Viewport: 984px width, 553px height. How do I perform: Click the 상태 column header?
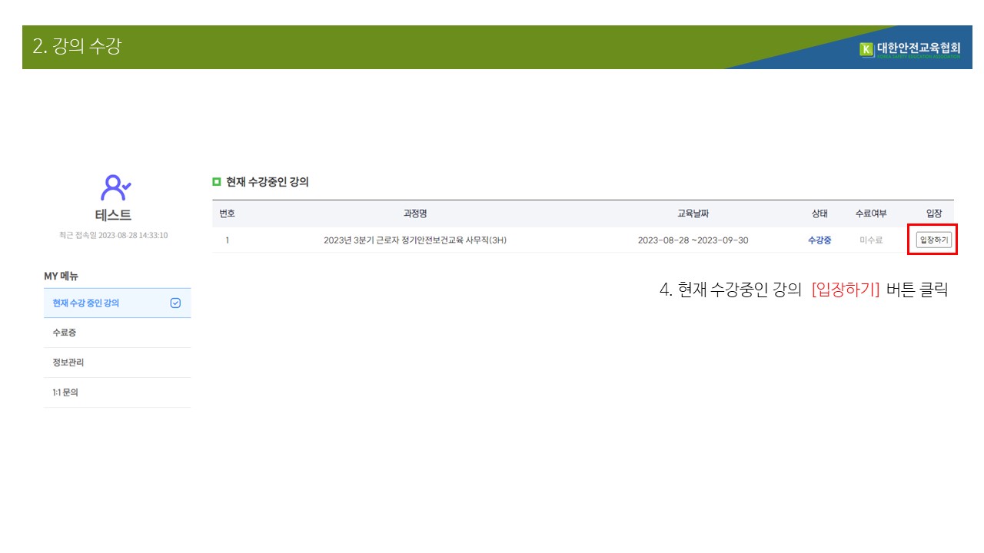click(x=819, y=214)
